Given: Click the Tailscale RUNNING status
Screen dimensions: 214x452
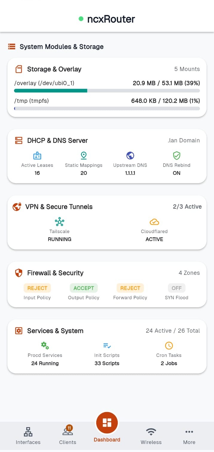Looking at the screenshot, I should pyautogui.click(x=59, y=239).
